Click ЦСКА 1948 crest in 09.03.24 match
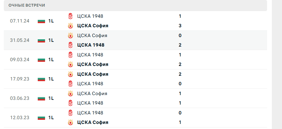The width and height of the screenshot is (282, 129). point(70,55)
